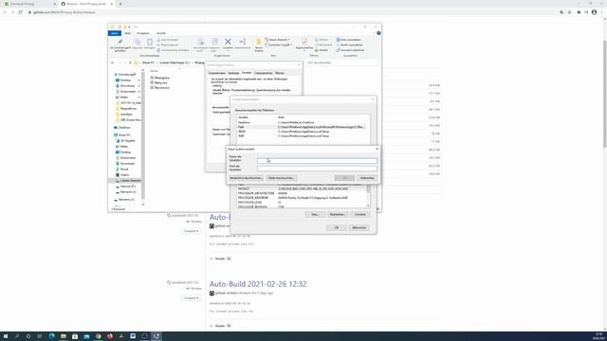Click Auswahl umkehren in the ribbon
Image resolution: width=607 pixels, height=341 pixels.
350,50
